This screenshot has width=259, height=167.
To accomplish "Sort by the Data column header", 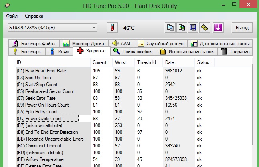I will click(x=179, y=62).
